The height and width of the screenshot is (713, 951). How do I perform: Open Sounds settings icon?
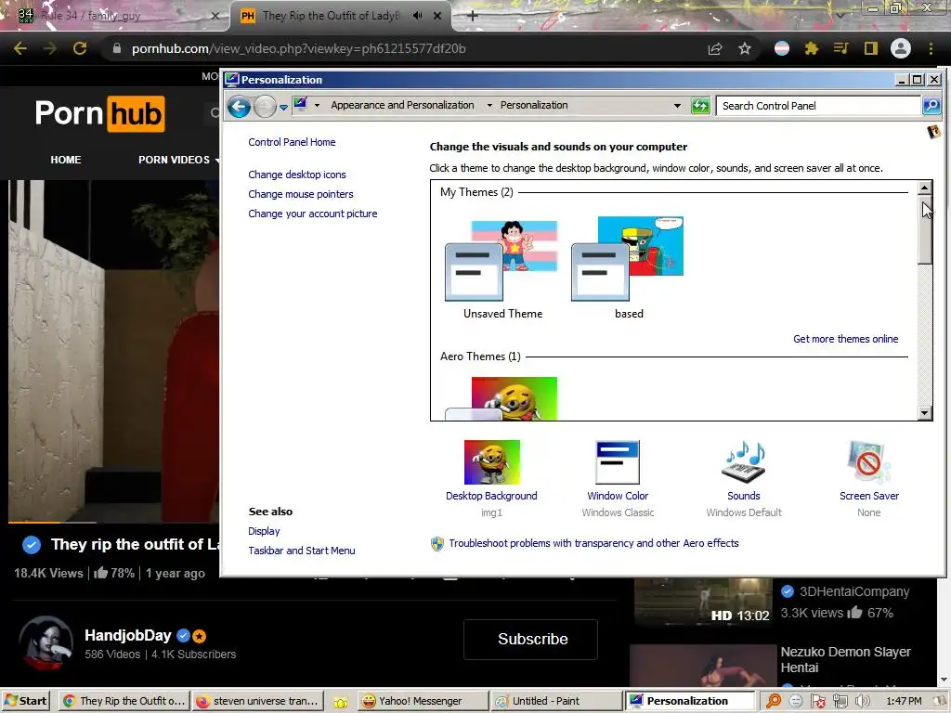click(x=744, y=462)
